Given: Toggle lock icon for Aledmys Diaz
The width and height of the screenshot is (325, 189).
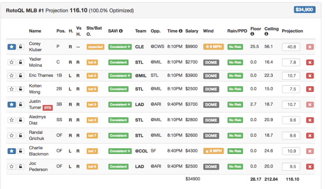Looking at the screenshot, I should tap(20, 120).
